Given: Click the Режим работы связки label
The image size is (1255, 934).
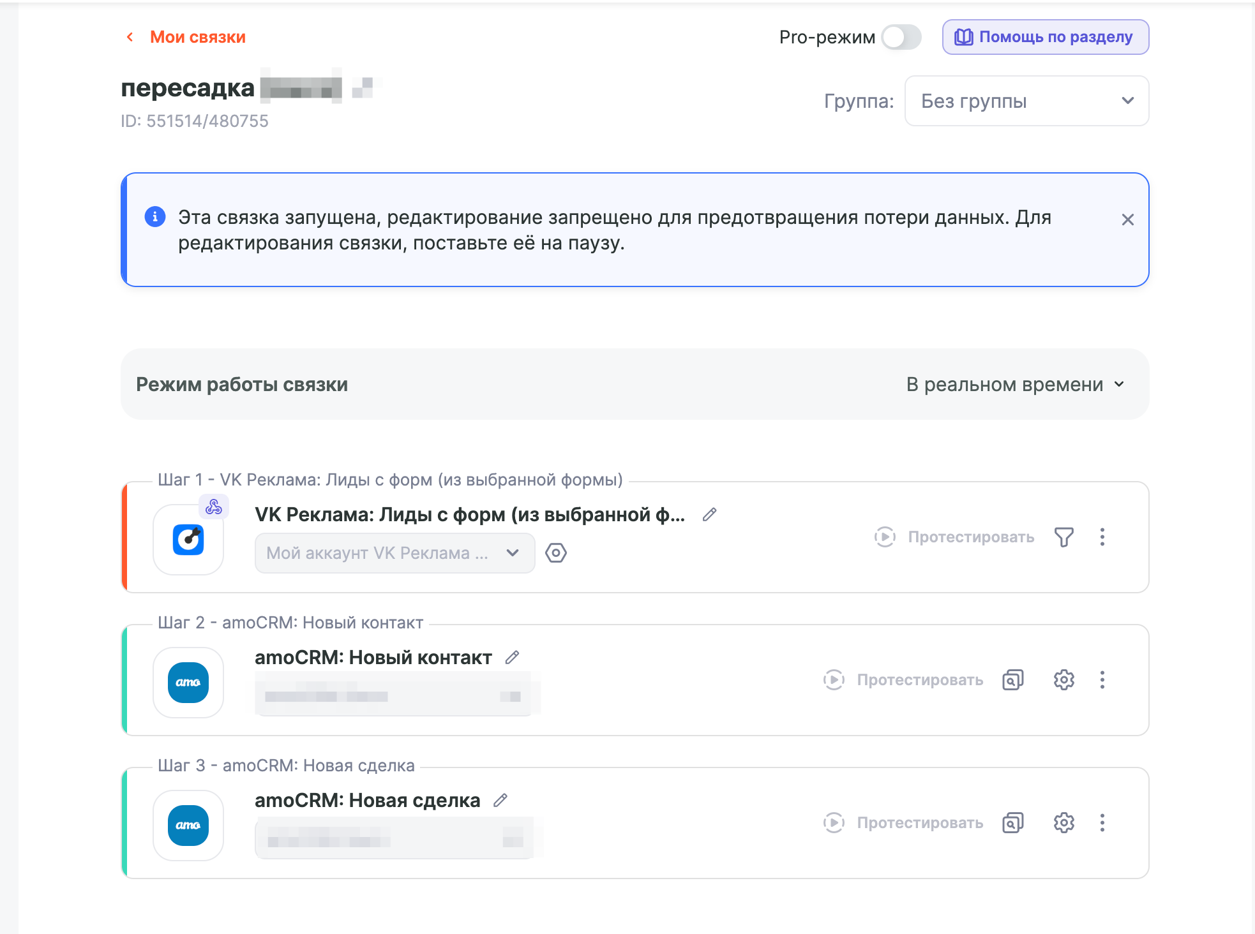Looking at the screenshot, I should tap(242, 385).
